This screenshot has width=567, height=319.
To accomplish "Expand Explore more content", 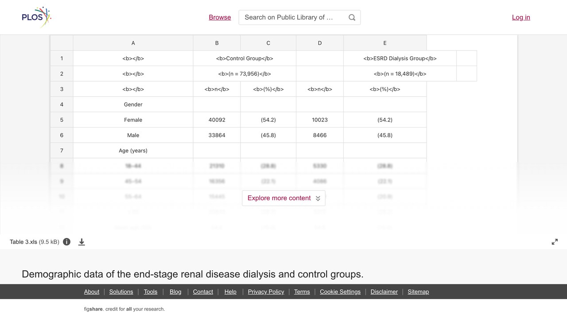I will [x=283, y=198].
